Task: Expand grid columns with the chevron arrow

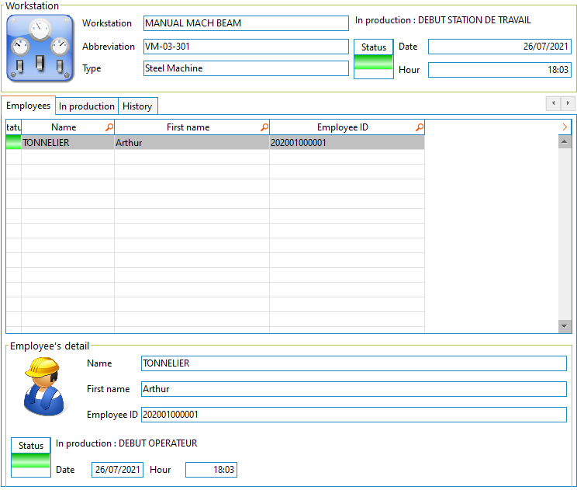Action: (x=565, y=127)
